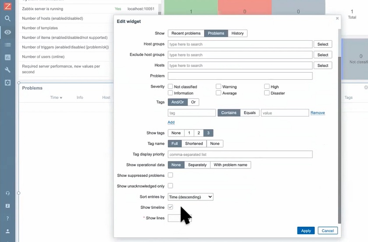Select Equals tag operator
The height and width of the screenshot is (242, 368).
point(250,113)
